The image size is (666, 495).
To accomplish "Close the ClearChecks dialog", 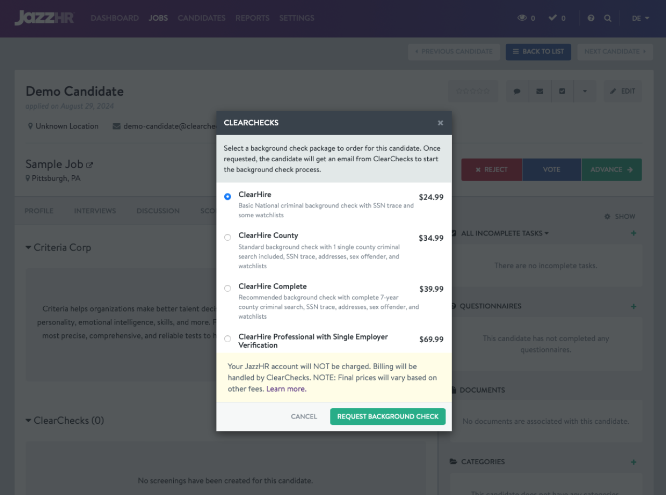I will point(440,123).
